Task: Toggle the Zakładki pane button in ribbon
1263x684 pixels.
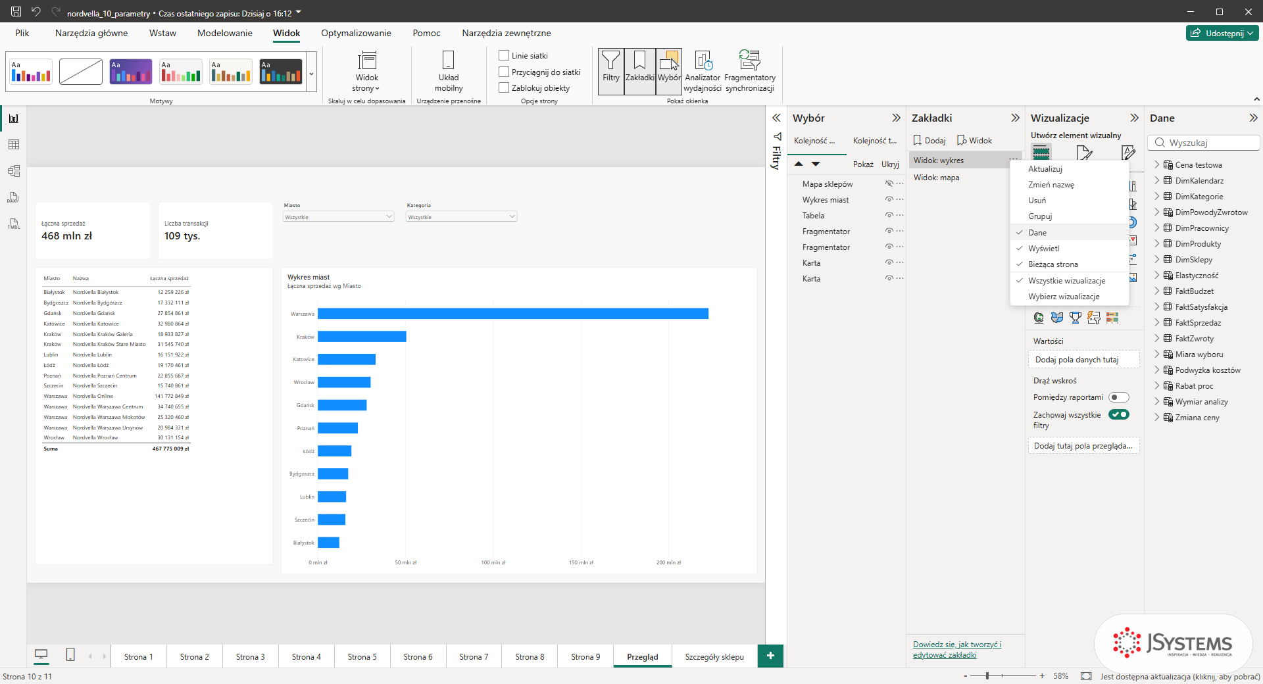Action: click(x=640, y=71)
